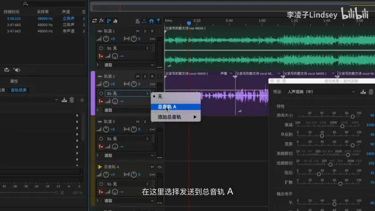Adjust the 房间大小 slider handle

click(352, 117)
